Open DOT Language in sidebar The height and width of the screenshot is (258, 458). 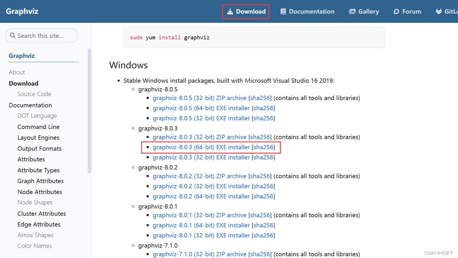click(x=37, y=116)
